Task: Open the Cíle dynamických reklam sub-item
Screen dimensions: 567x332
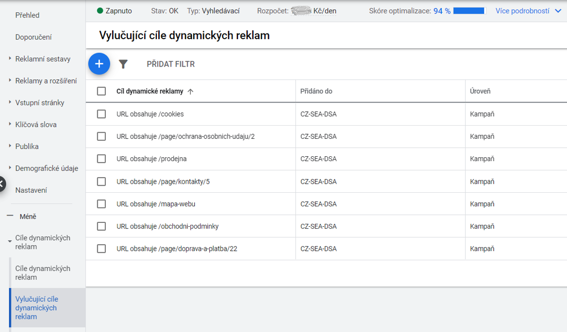Action: (x=43, y=272)
